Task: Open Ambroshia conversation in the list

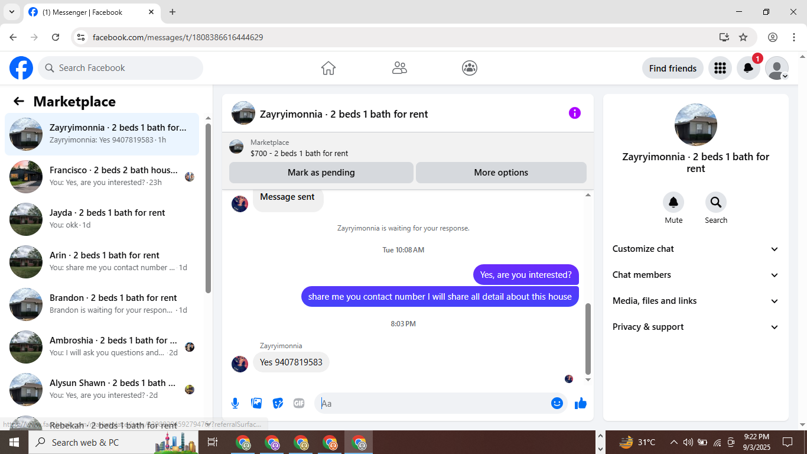Action: point(102,347)
